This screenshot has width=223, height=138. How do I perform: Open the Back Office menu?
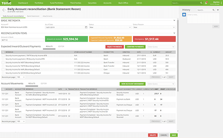pyautogui.click(x=123, y=3)
